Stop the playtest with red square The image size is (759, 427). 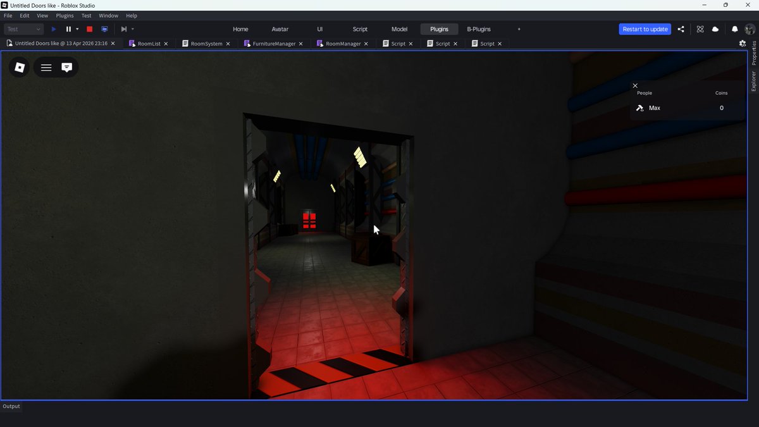coord(90,29)
